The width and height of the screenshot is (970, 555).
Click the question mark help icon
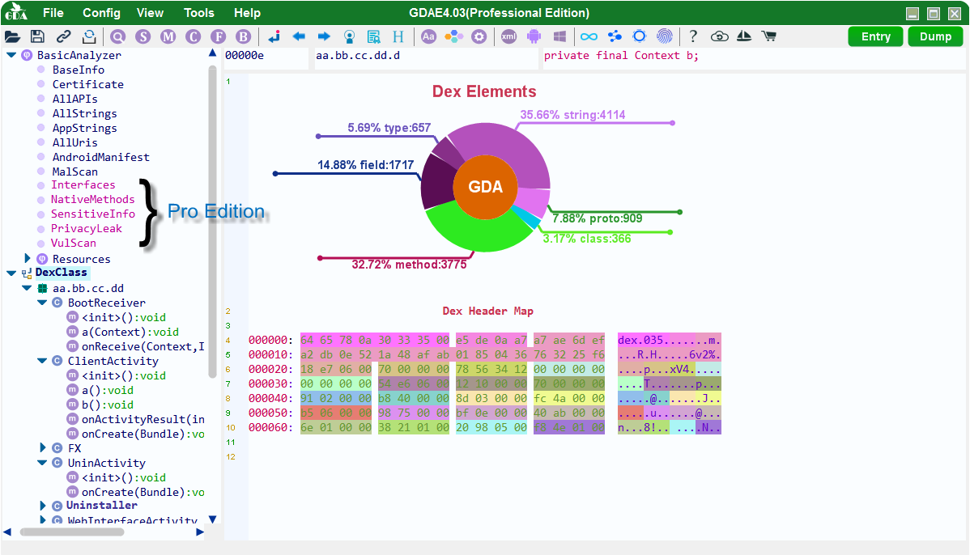(x=693, y=36)
